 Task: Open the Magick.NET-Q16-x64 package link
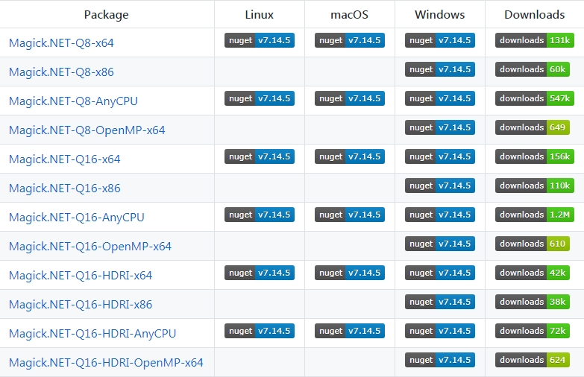[64, 159]
